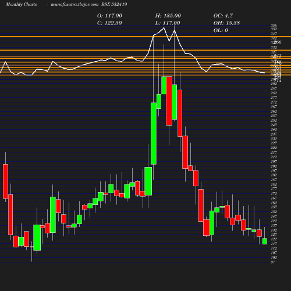Viewport: 291px width, 291px height.
Task: Select the 'OH: 15.38' reading
Action: [226, 23]
